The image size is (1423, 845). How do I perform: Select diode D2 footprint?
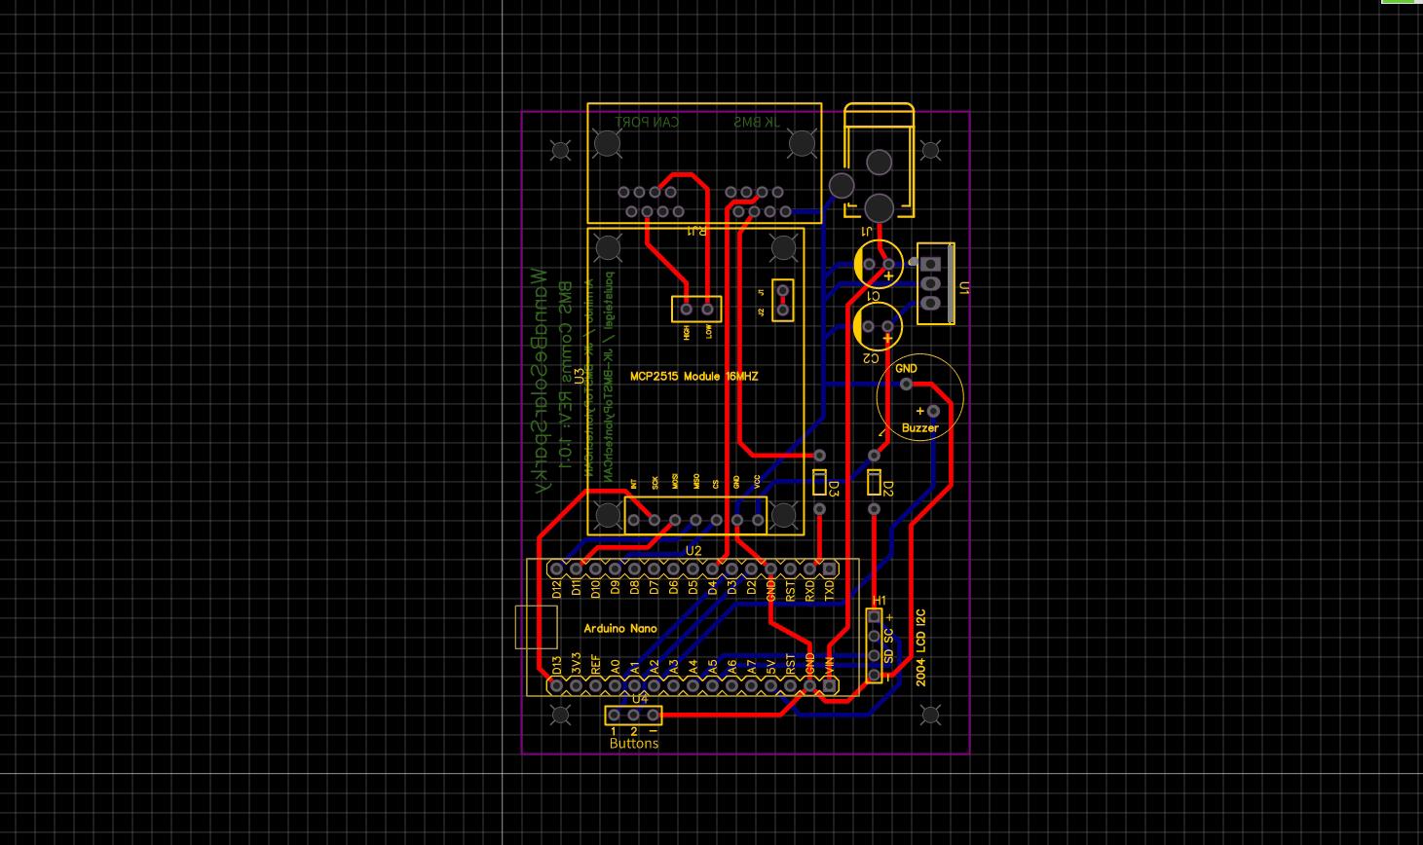[x=874, y=482]
